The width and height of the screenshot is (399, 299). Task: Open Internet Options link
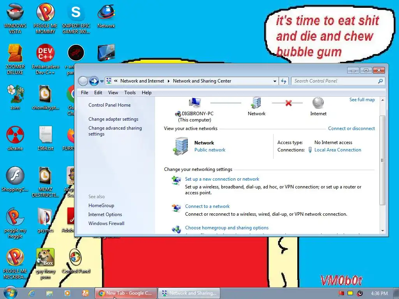(105, 215)
